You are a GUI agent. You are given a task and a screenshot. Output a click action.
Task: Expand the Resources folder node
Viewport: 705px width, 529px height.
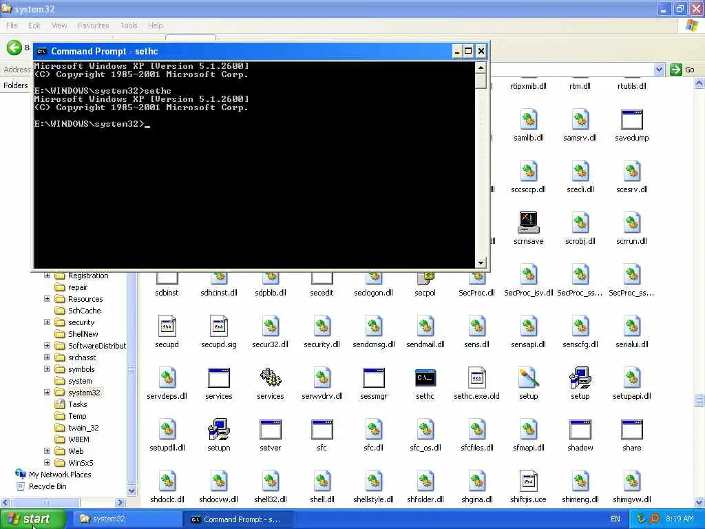(47, 299)
